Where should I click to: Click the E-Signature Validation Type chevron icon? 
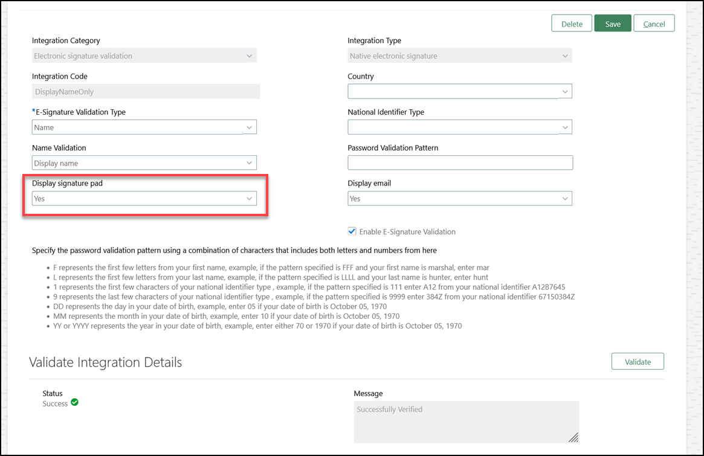[x=250, y=127]
